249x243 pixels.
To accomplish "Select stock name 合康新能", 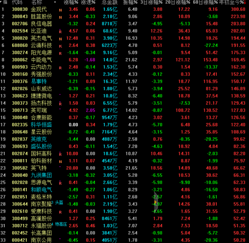I will click(x=41, y=117).
